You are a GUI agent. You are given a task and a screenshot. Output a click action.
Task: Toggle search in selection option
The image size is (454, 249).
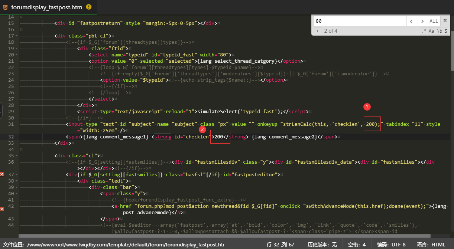pos(446,31)
